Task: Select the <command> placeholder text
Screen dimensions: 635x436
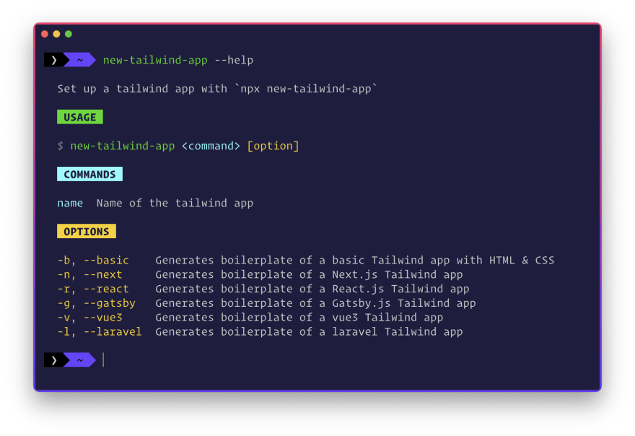Action: (x=211, y=146)
